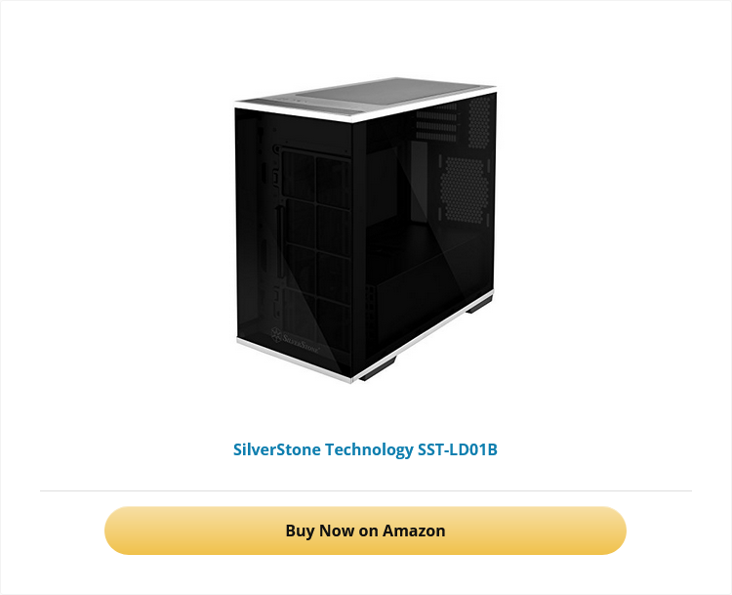Screen dimensions: 732x595
Task: Click the honeycomb rear fan vent
Action: coord(464,190)
